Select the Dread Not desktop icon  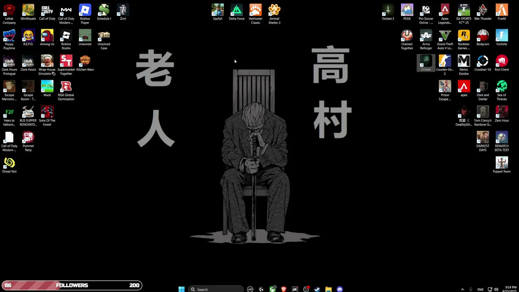[9, 165]
